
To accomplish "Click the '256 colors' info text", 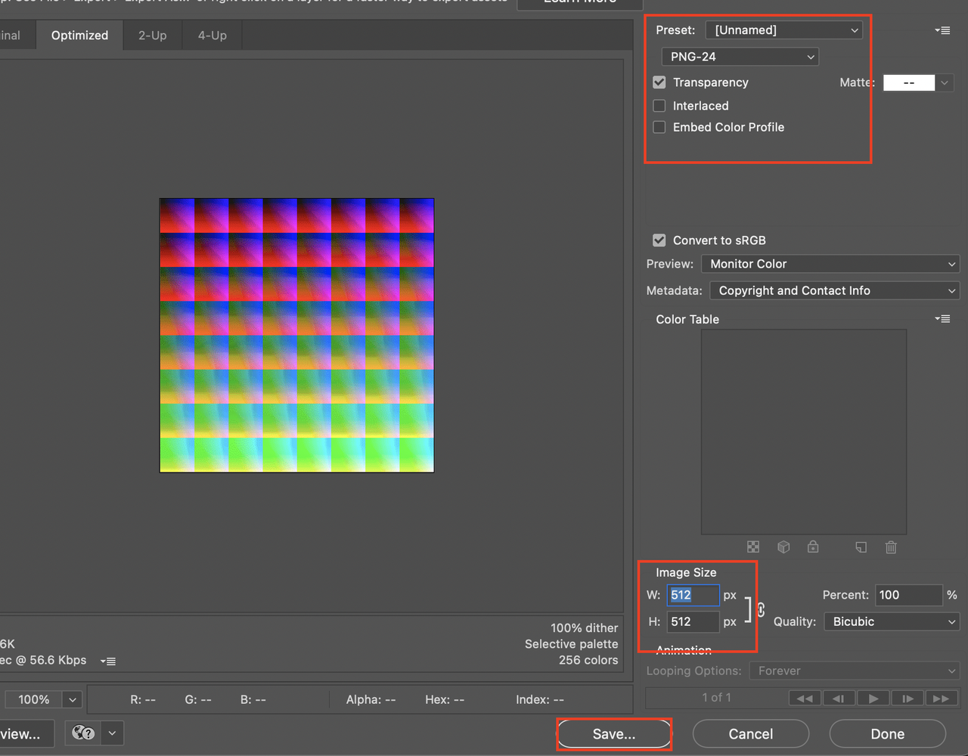I will pyautogui.click(x=588, y=660).
